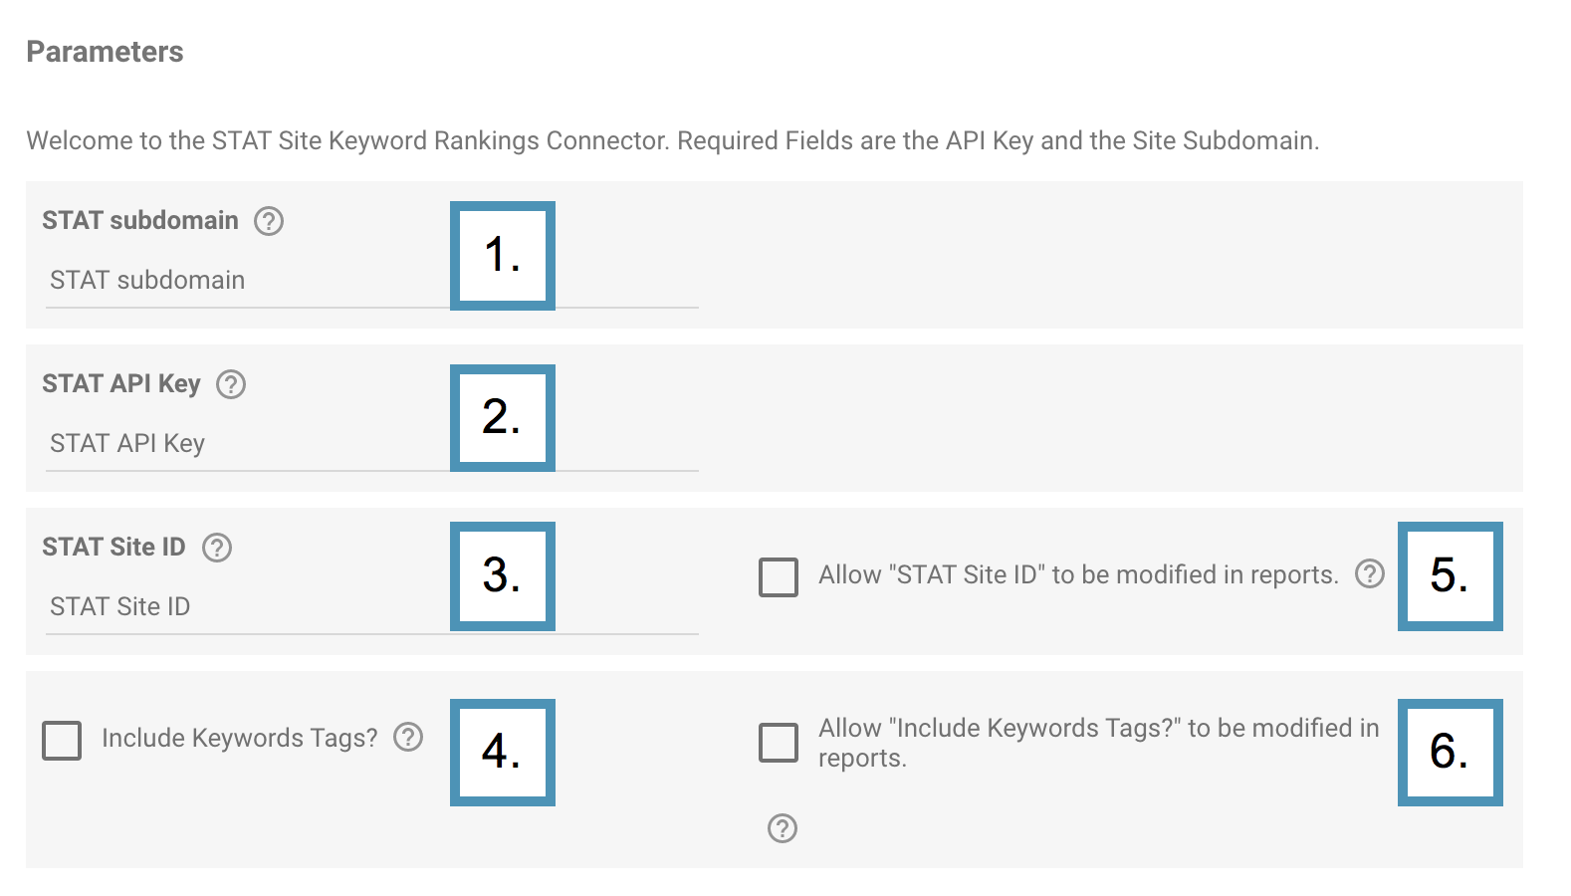Open help tooltip for STAT API Key field
The height and width of the screenshot is (896, 1571).
[x=230, y=384]
